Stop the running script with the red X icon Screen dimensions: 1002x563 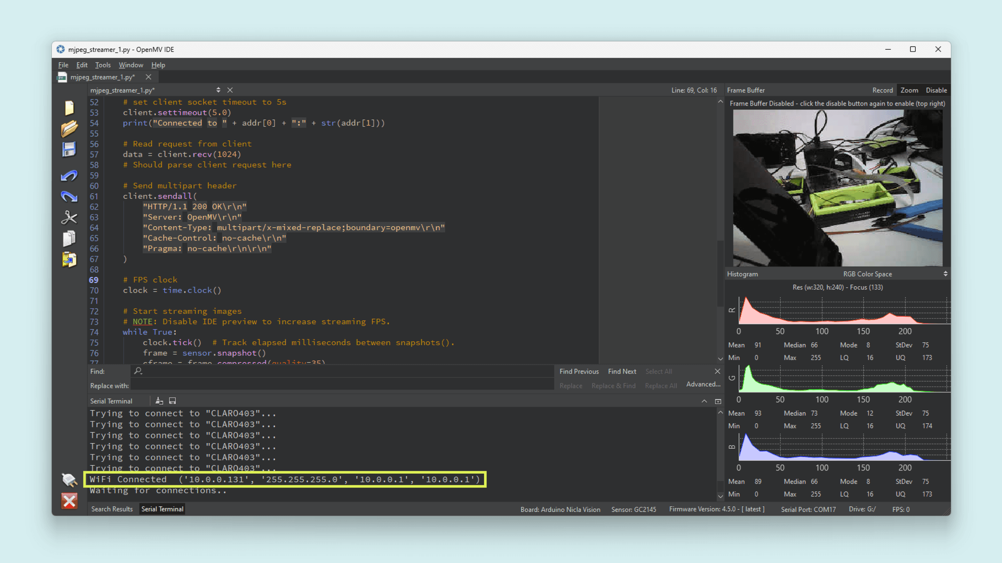pyautogui.click(x=69, y=501)
